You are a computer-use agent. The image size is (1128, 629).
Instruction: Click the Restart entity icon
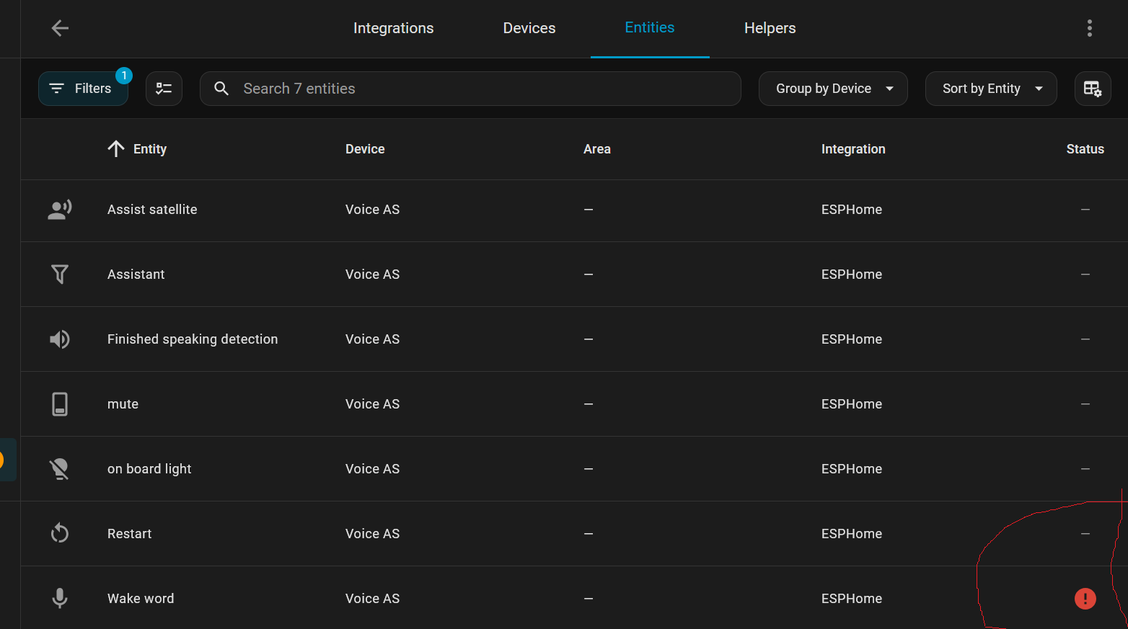click(60, 534)
